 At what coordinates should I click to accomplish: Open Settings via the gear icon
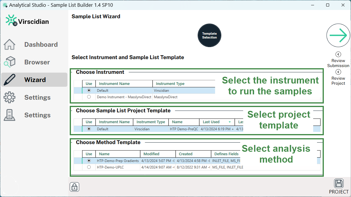(x=9, y=97)
